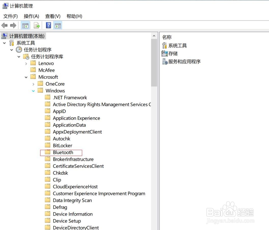Click the tree pane scroll up arrow
This screenshot has width=269, height=230.
point(154,36)
